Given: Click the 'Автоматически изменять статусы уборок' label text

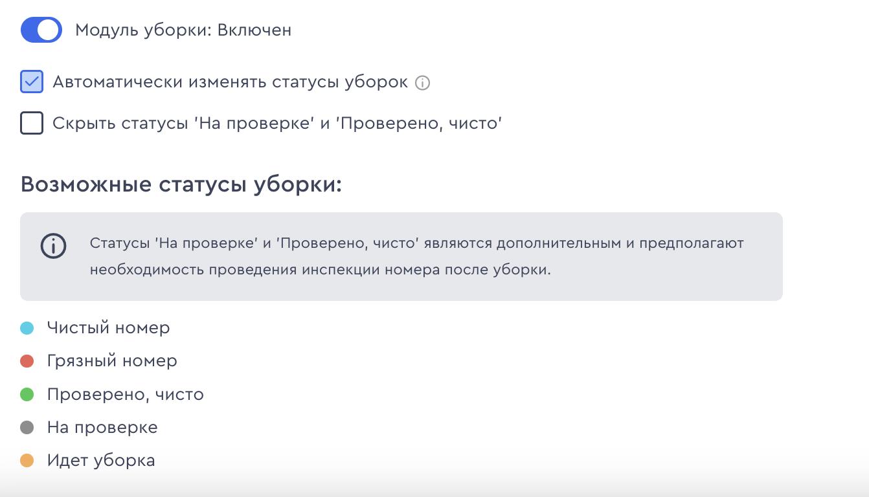Looking at the screenshot, I should coord(230,82).
